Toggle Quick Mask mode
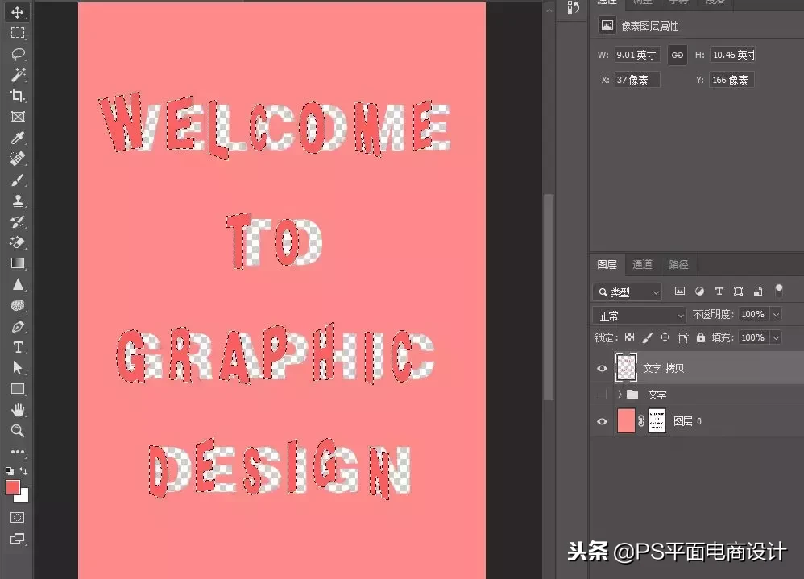This screenshot has width=804, height=579. tap(18, 518)
